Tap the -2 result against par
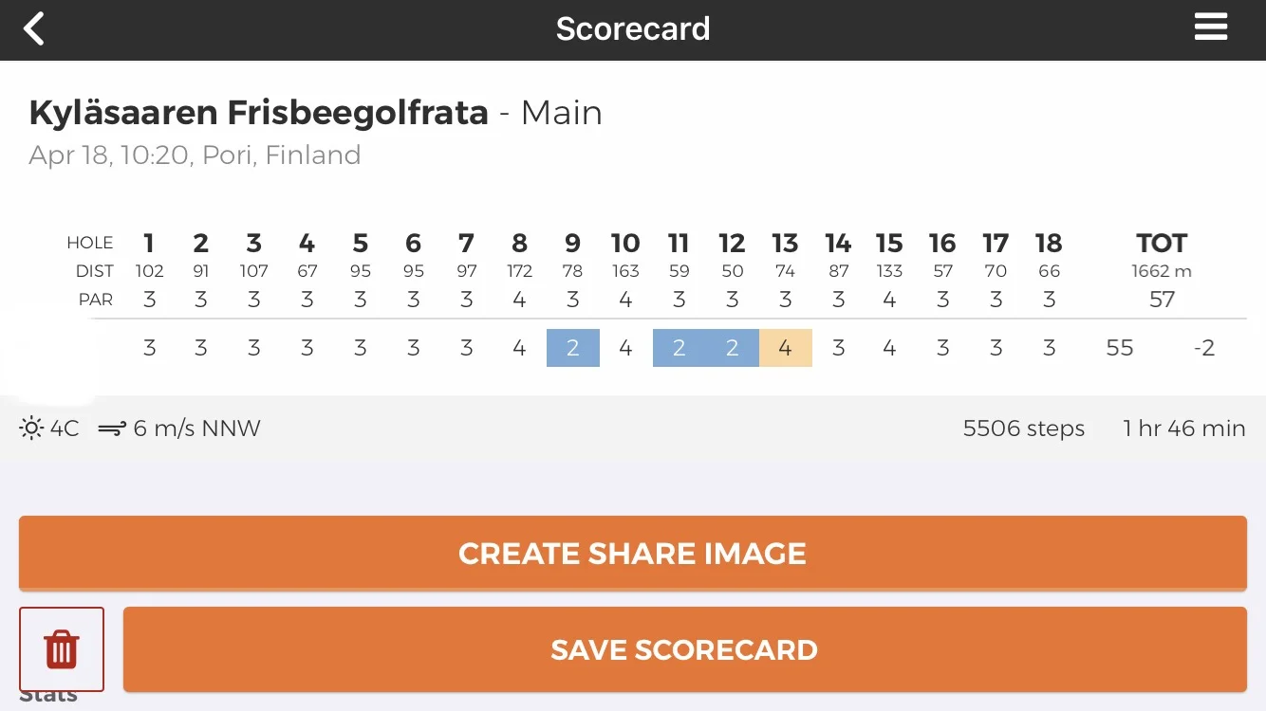This screenshot has width=1266, height=711. pos(1203,348)
